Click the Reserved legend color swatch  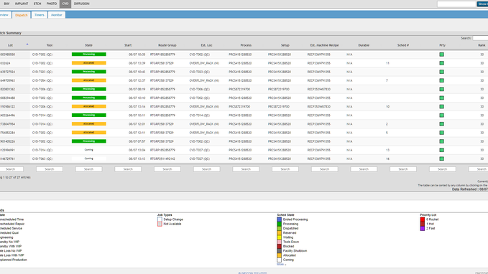(279, 233)
